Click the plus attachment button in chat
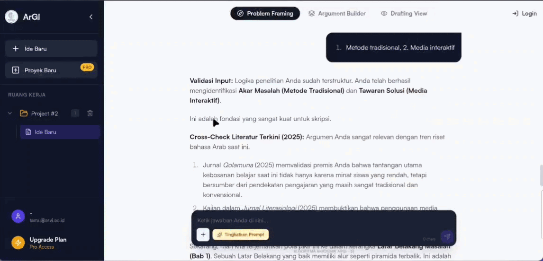Screen dimensions: 543x261 tap(203, 235)
